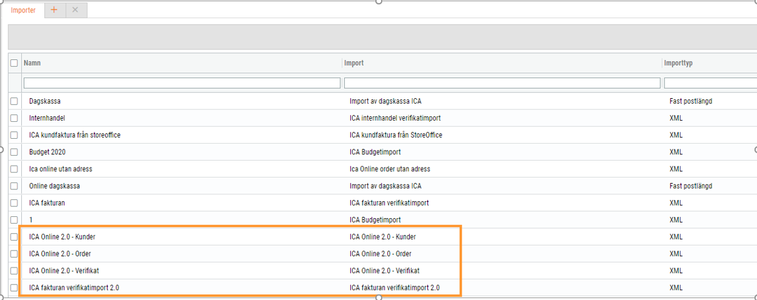Select the ICA fakturan name cell
The height and width of the screenshot is (300, 757).
[47, 203]
